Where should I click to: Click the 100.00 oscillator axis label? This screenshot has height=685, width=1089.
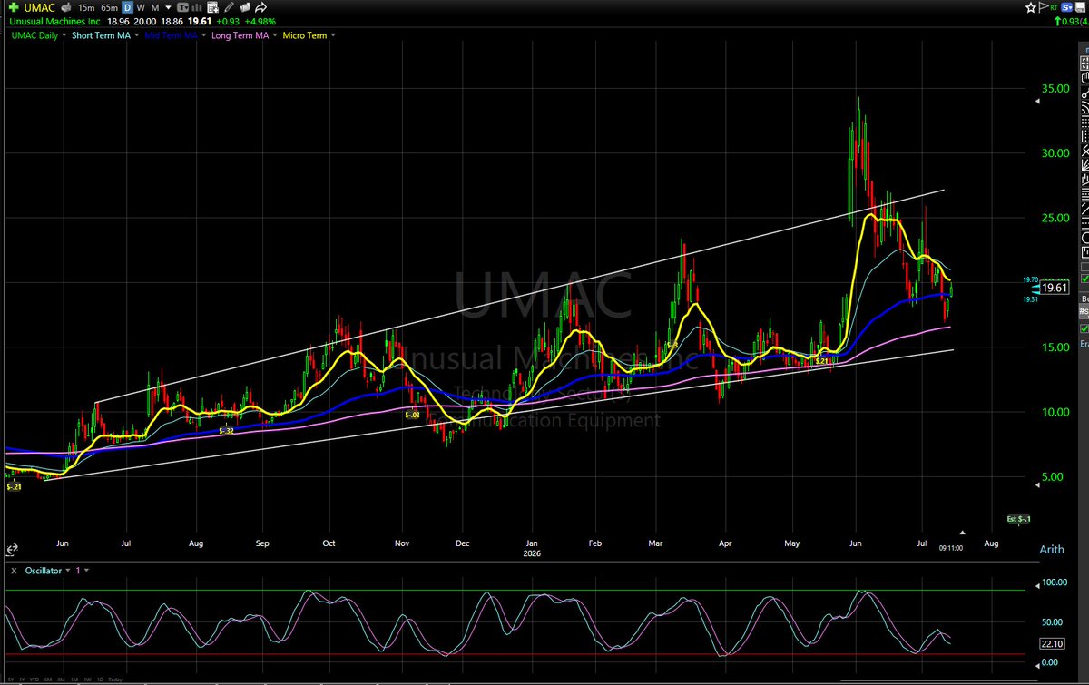[1054, 582]
